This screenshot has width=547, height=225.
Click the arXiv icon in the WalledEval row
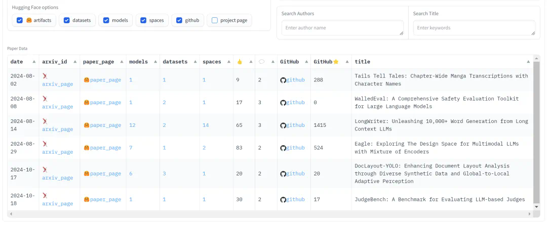pyautogui.click(x=45, y=98)
